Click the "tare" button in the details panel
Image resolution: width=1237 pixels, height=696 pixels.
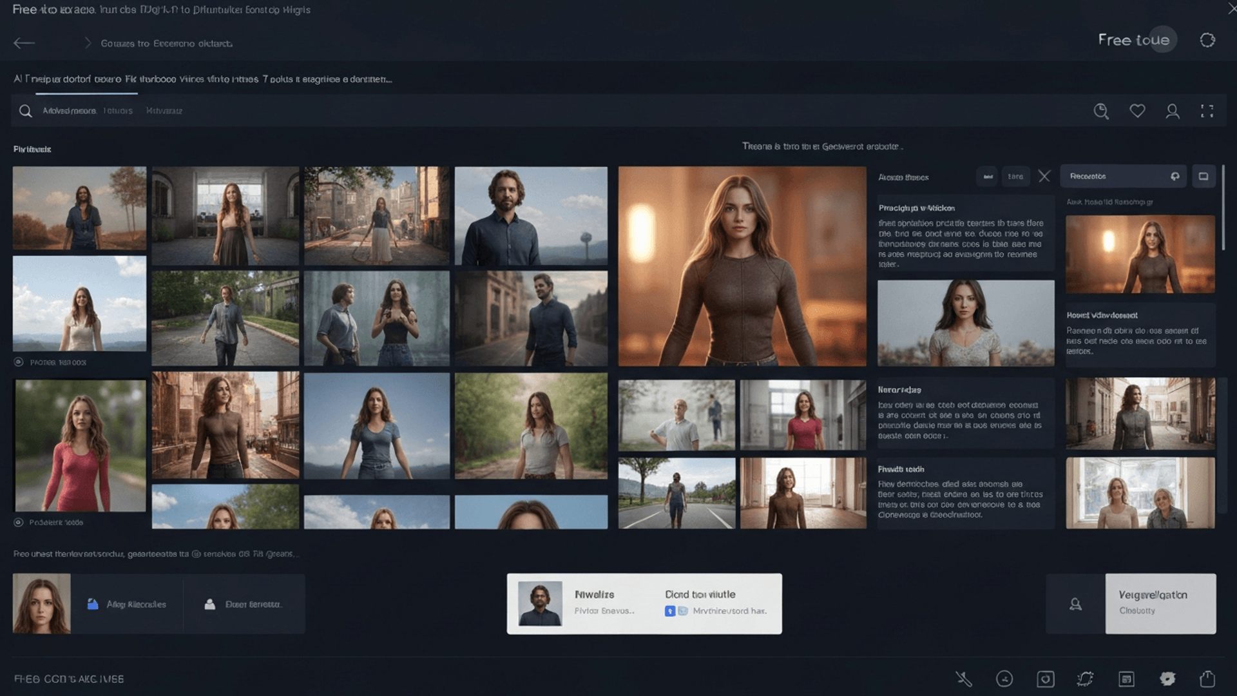tap(1015, 177)
